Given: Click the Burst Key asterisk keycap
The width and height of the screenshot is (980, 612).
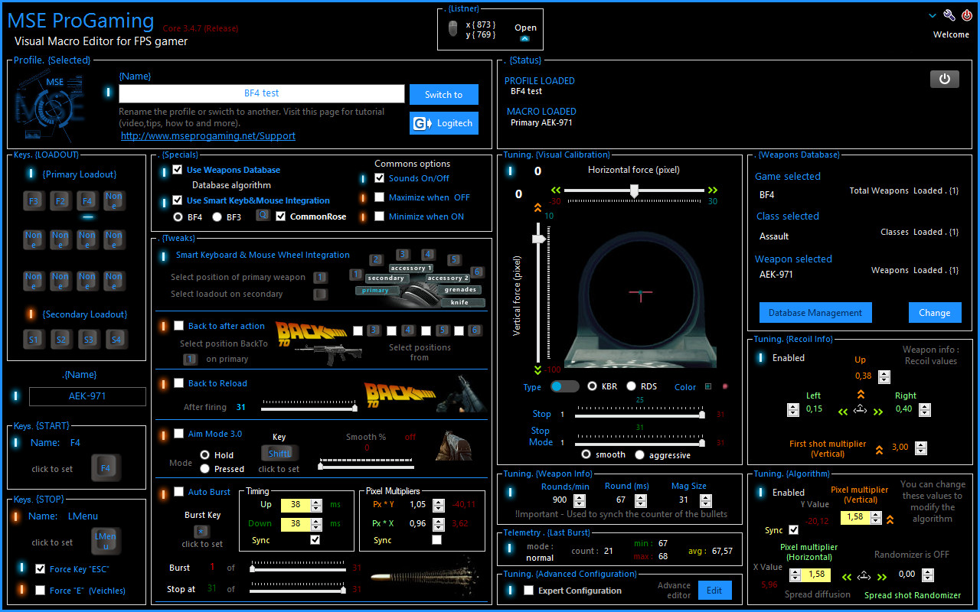Looking at the screenshot, I should point(201,531).
